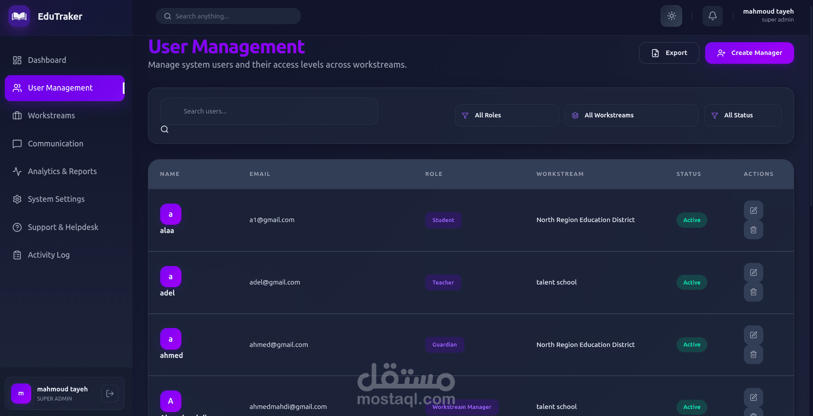
Task: Click the capital A avatar in last row
Action: pos(171,401)
